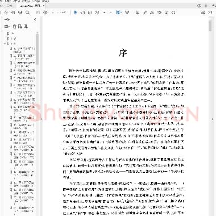Click the zoom in magnifier icon

click(x=97, y=13)
